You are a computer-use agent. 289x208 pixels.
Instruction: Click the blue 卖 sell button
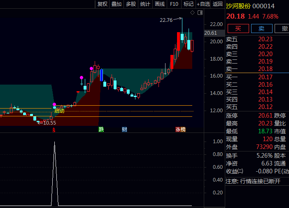(x=261, y=28)
